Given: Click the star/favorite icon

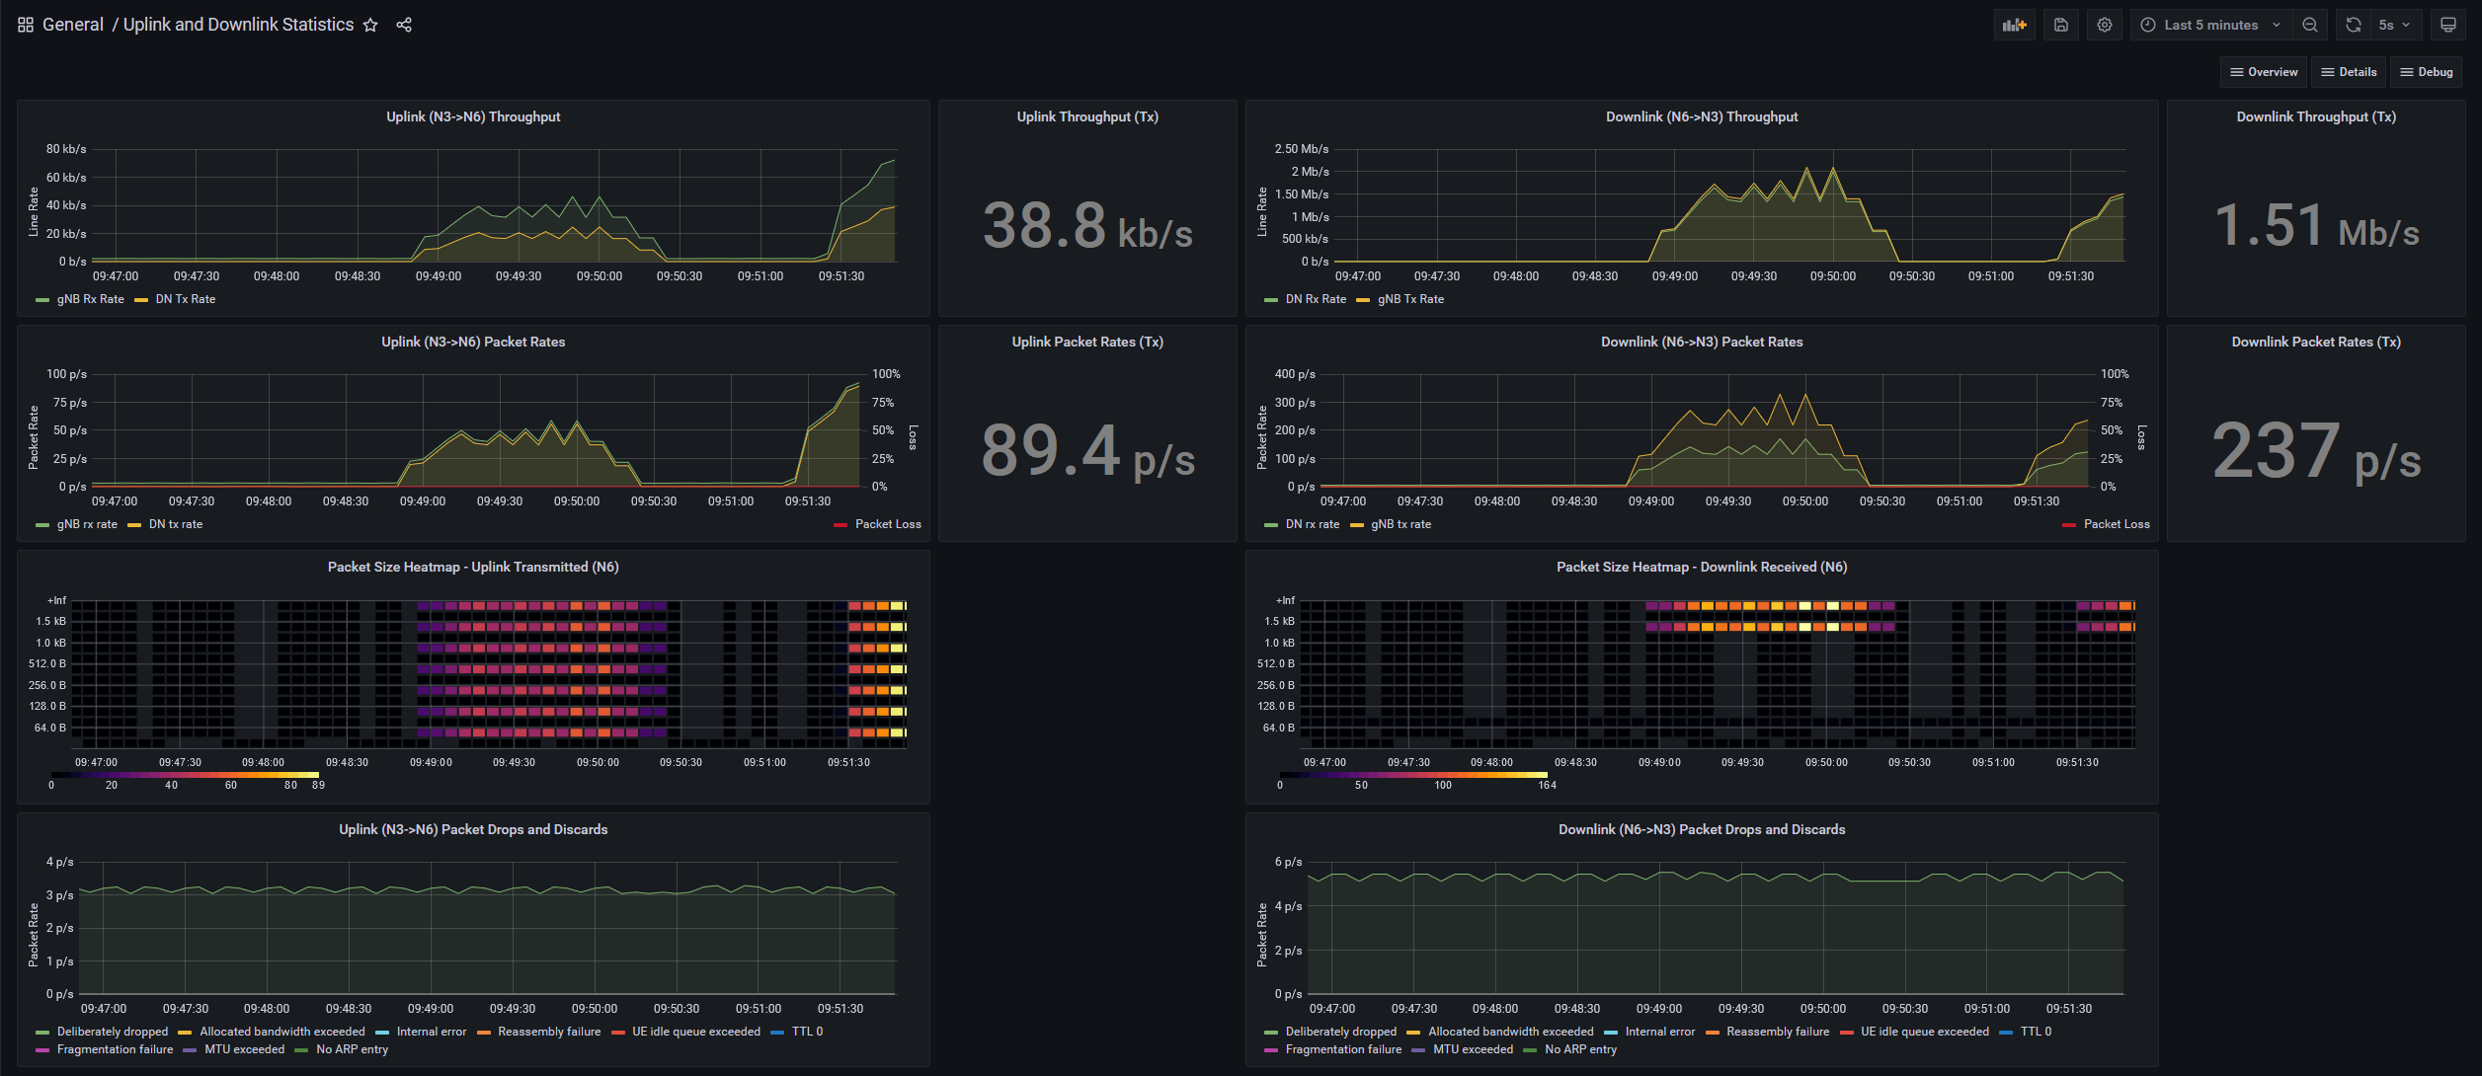Looking at the screenshot, I should [368, 24].
